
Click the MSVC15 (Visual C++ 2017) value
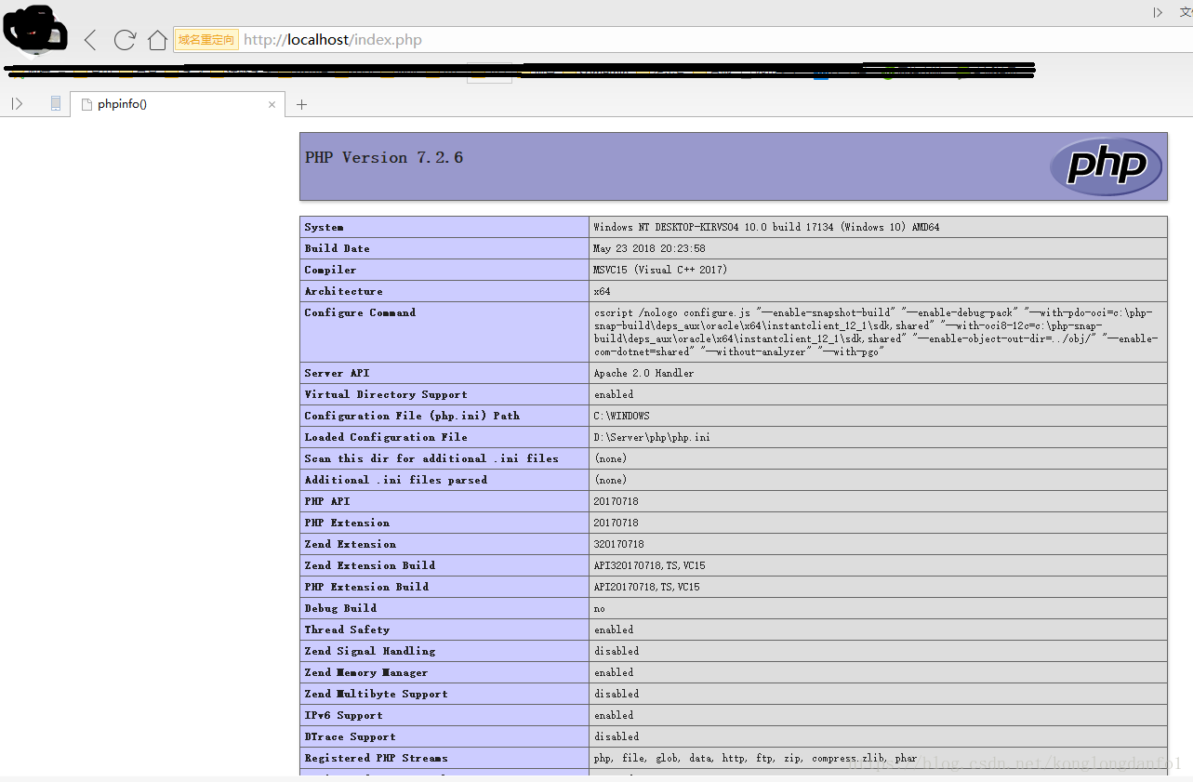(x=660, y=270)
